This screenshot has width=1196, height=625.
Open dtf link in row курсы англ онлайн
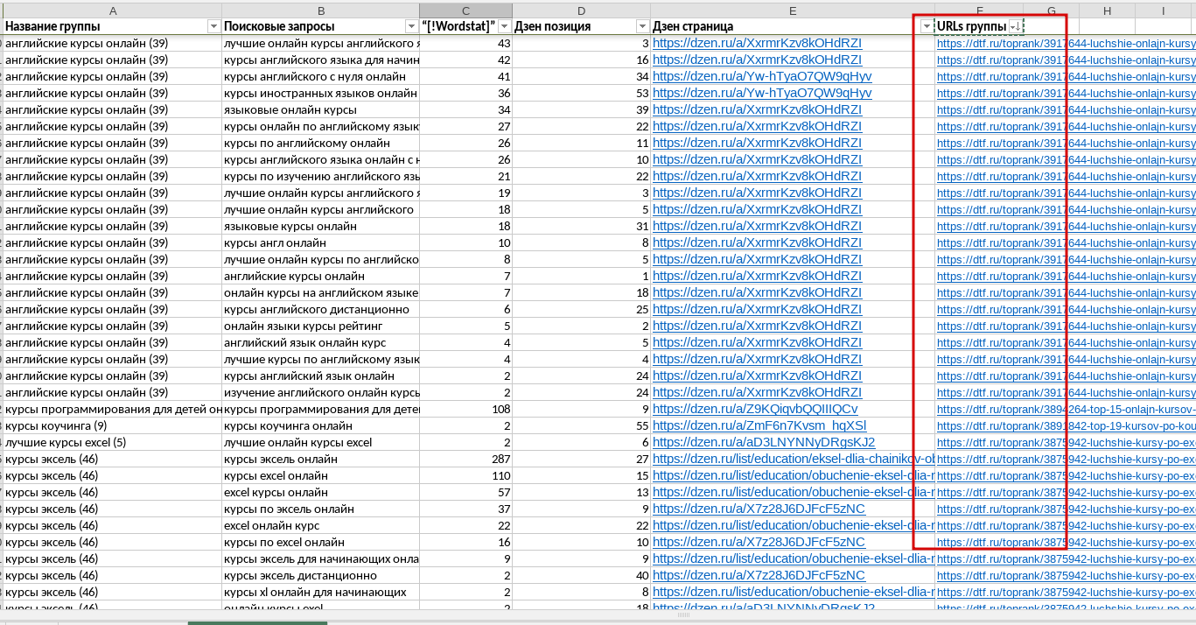(x=1066, y=242)
